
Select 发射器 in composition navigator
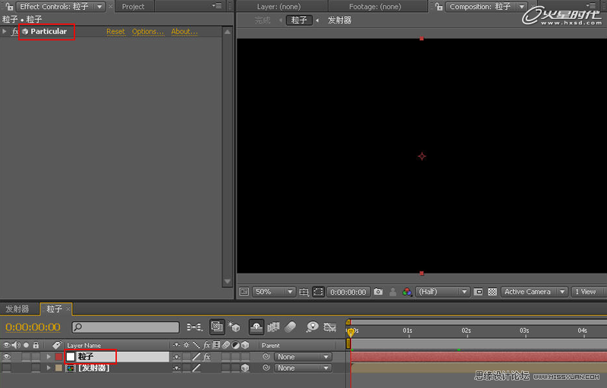point(339,20)
